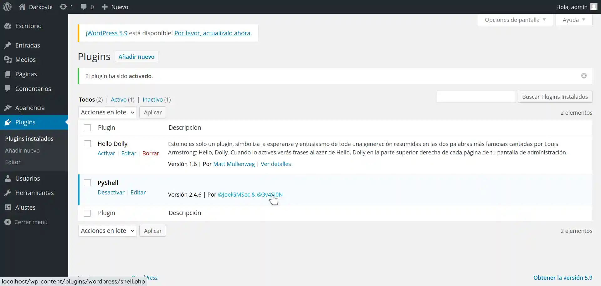
Task: Deactivate the PyShell plugin
Action: coord(111,192)
